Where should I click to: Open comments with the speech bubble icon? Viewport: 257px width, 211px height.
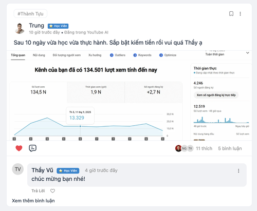[x=32, y=148]
